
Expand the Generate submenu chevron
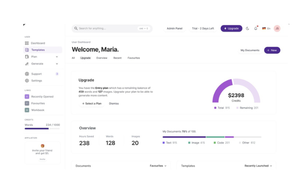coord(57,64)
